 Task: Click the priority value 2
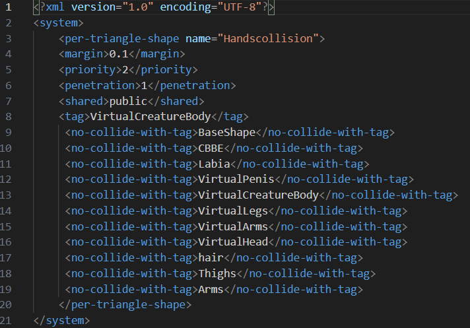(125, 70)
